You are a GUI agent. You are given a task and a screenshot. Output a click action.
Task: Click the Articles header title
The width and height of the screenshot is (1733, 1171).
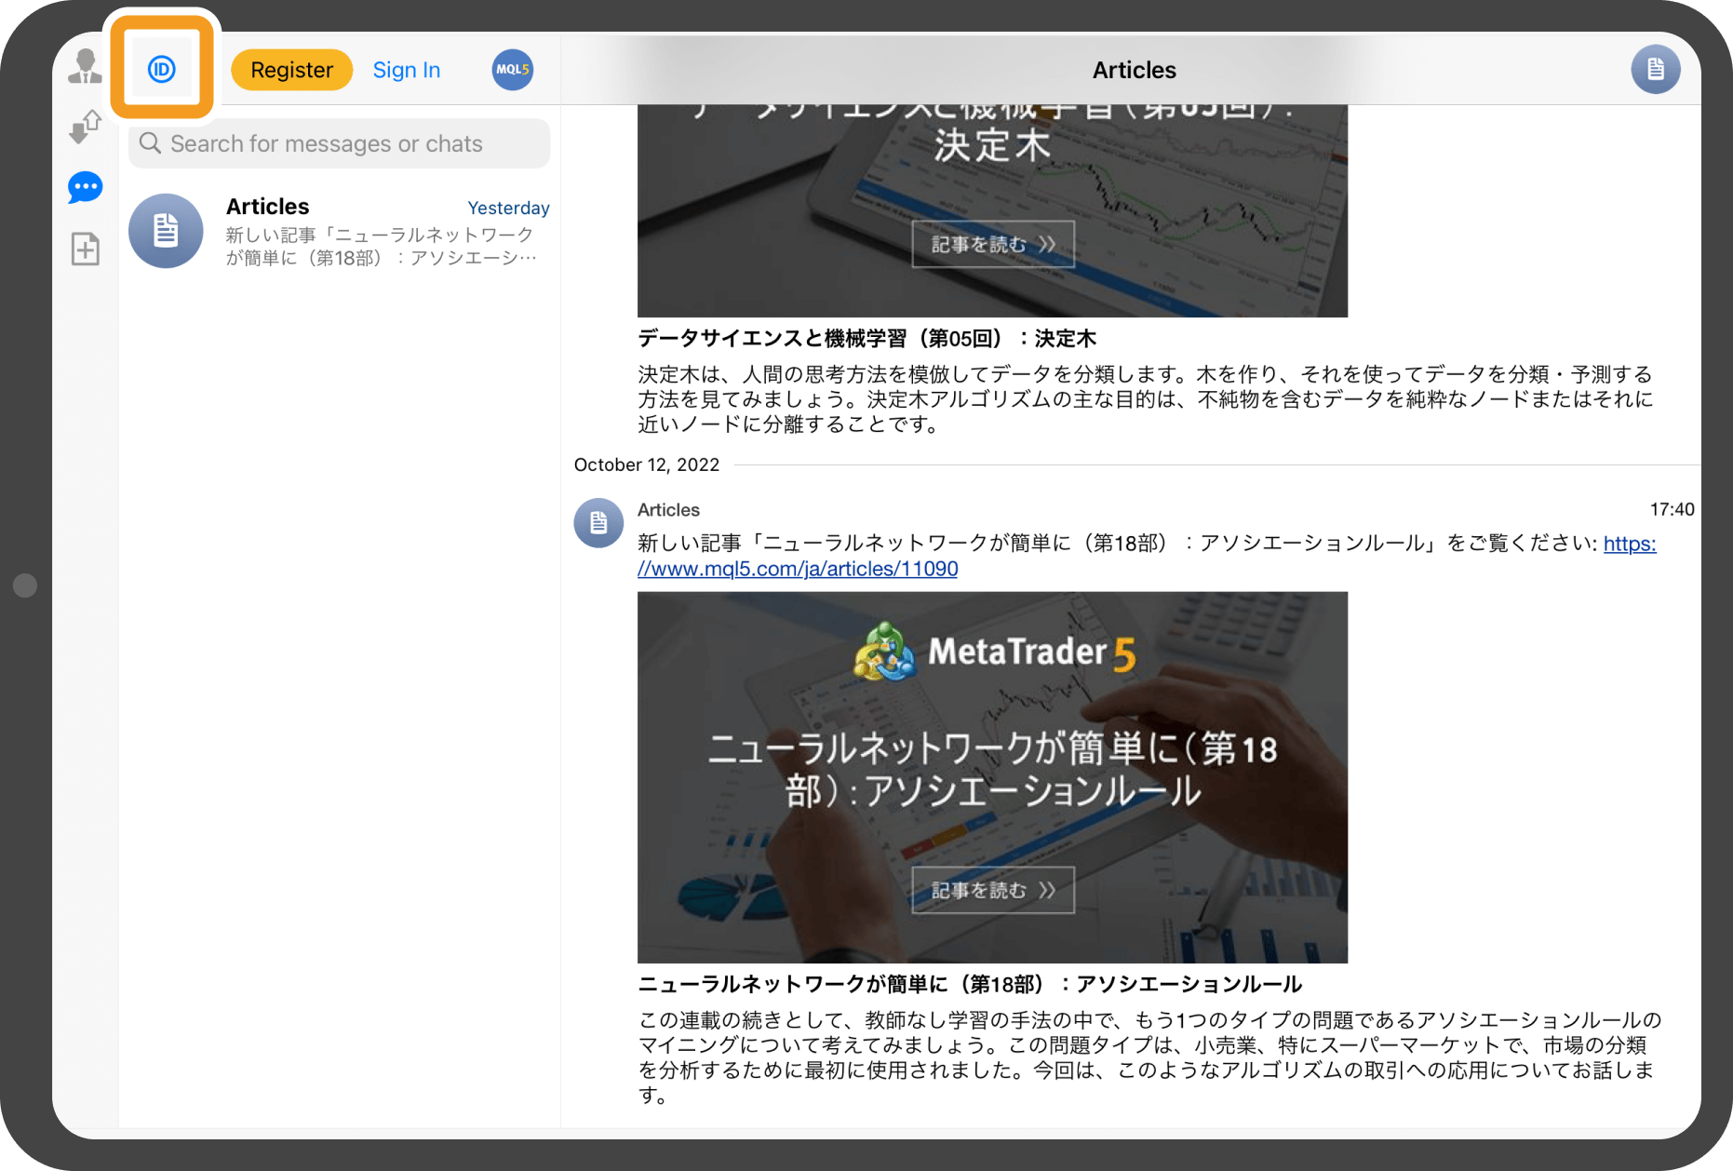click(x=1134, y=70)
